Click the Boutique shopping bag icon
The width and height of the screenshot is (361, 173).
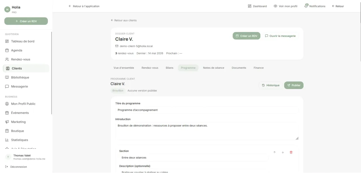[7, 131]
